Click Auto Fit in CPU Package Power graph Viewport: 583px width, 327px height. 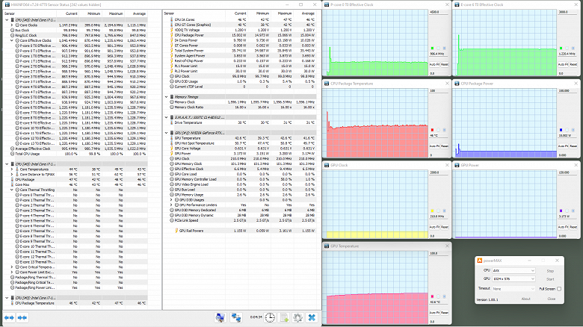(563, 146)
